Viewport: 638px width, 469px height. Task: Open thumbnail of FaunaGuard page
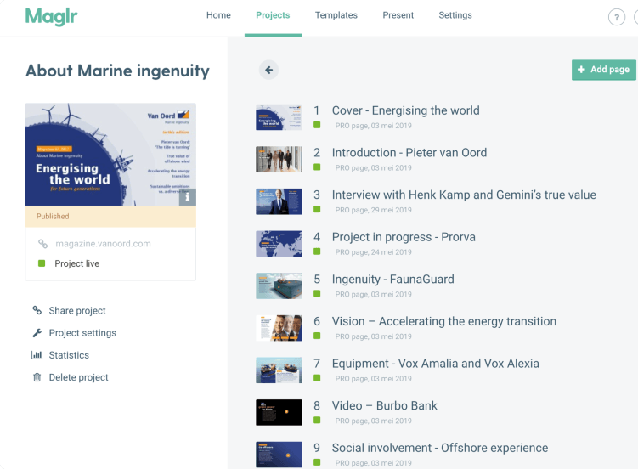(x=279, y=286)
